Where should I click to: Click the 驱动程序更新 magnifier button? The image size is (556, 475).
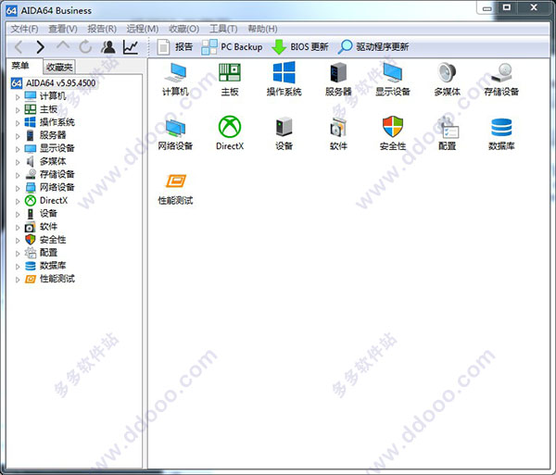(x=373, y=46)
